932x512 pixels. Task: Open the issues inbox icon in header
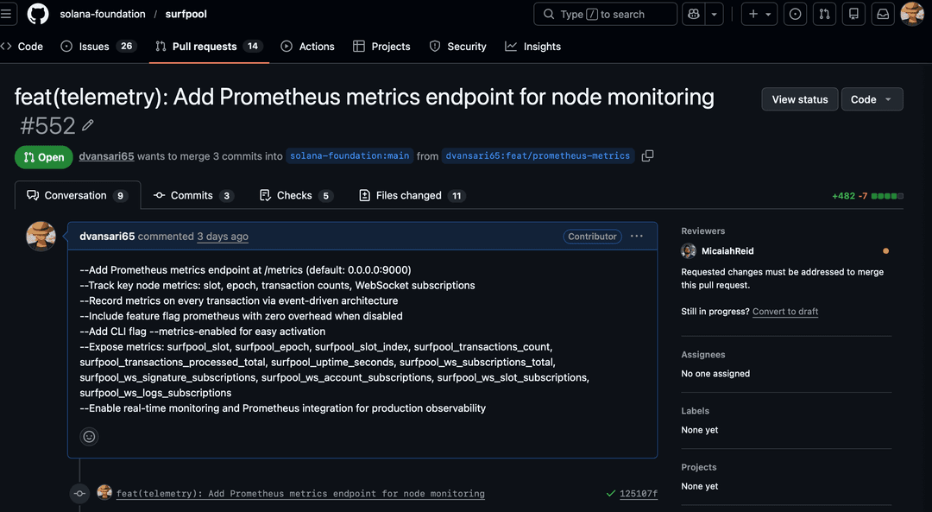pyautogui.click(x=796, y=14)
